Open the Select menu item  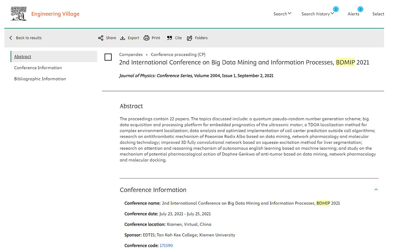[378, 14]
